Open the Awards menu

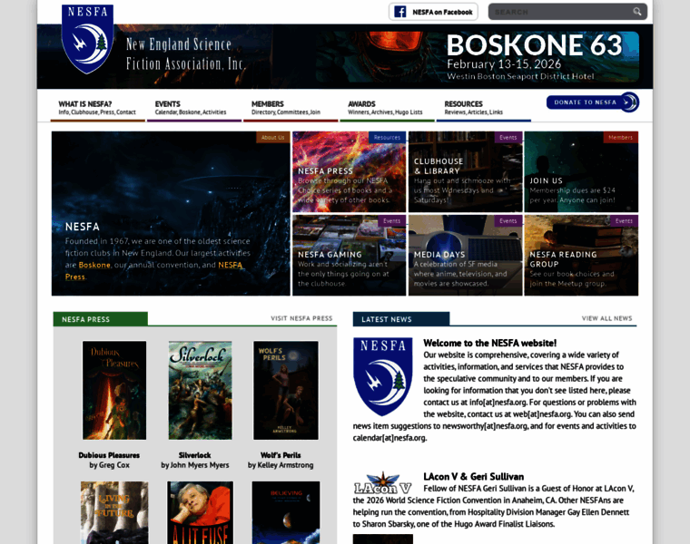point(387,108)
